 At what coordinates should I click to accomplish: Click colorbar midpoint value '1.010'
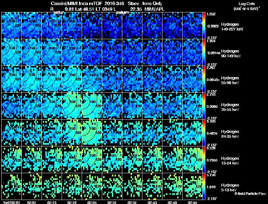(x=211, y=187)
